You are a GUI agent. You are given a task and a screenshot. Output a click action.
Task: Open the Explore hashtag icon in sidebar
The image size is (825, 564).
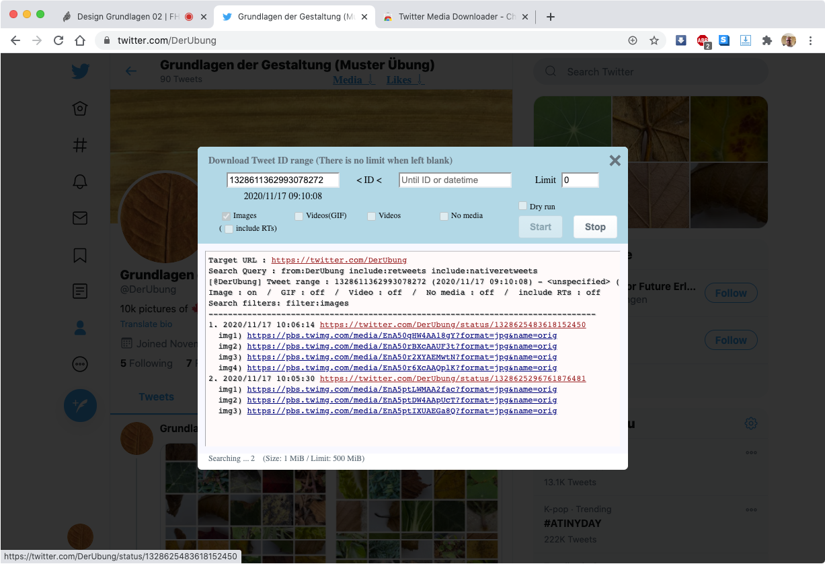coord(80,145)
